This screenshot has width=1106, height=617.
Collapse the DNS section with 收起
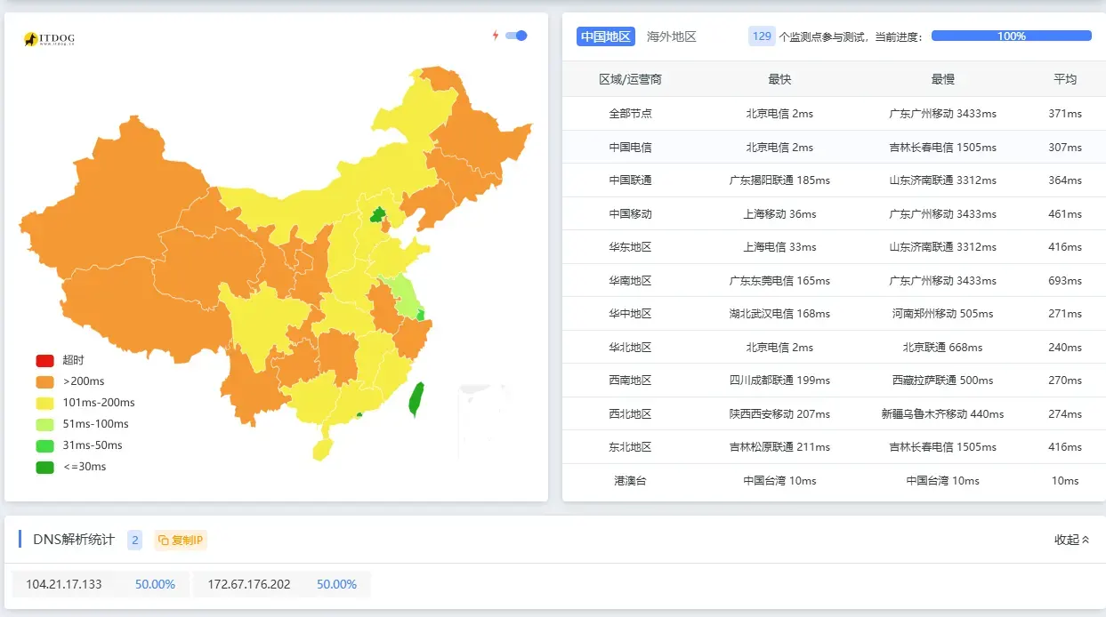(x=1071, y=540)
